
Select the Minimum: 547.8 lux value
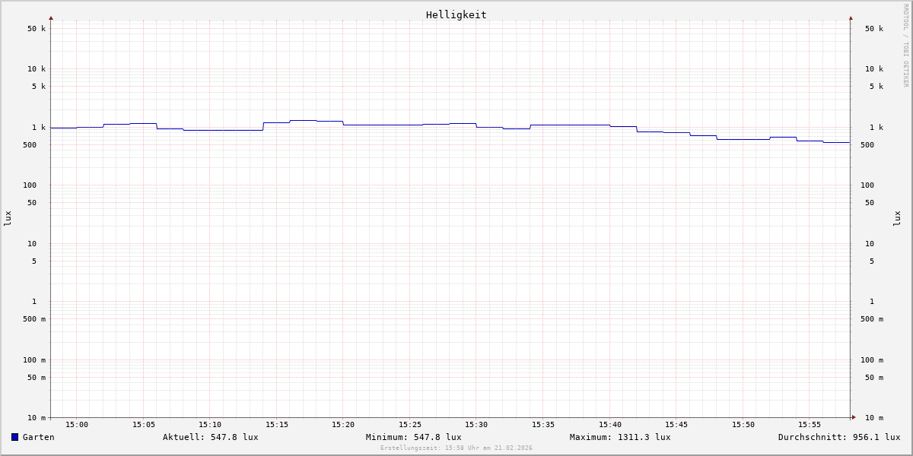click(414, 437)
